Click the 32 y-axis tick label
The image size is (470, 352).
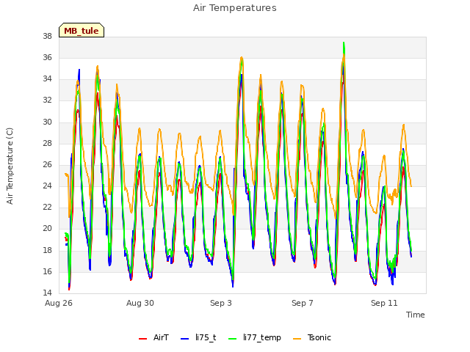pyautogui.click(x=47, y=100)
